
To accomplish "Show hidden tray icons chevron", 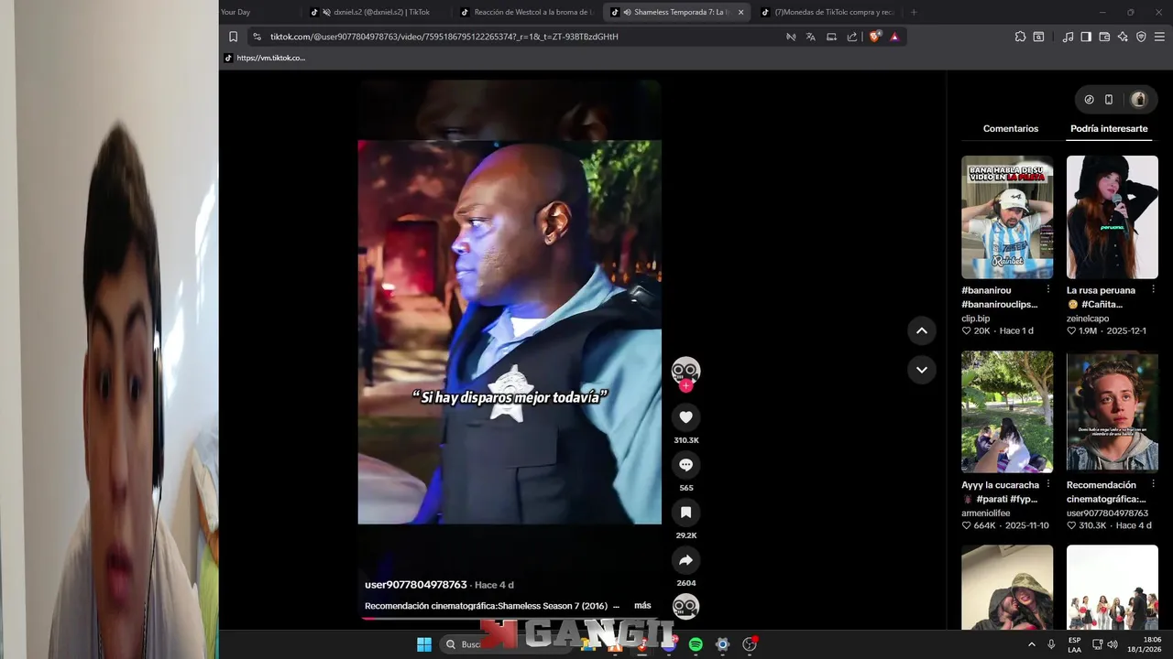I will pyautogui.click(x=1032, y=644).
